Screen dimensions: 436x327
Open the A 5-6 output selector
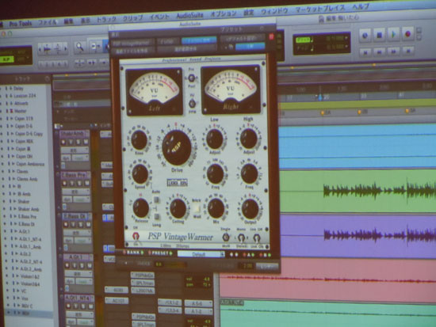click(x=198, y=304)
